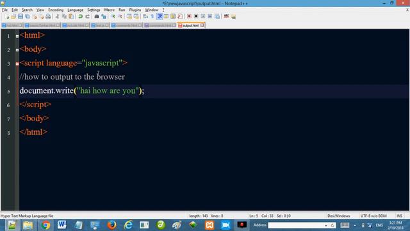The image size is (410, 231).
Task: Open Firefox from the taskbar
Action: pos(111,225)
